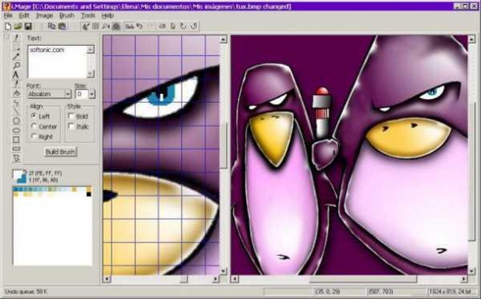Open the Image menu
Image resolution: width=481 pixels, height=299 pixels.
tap(44, 16)
